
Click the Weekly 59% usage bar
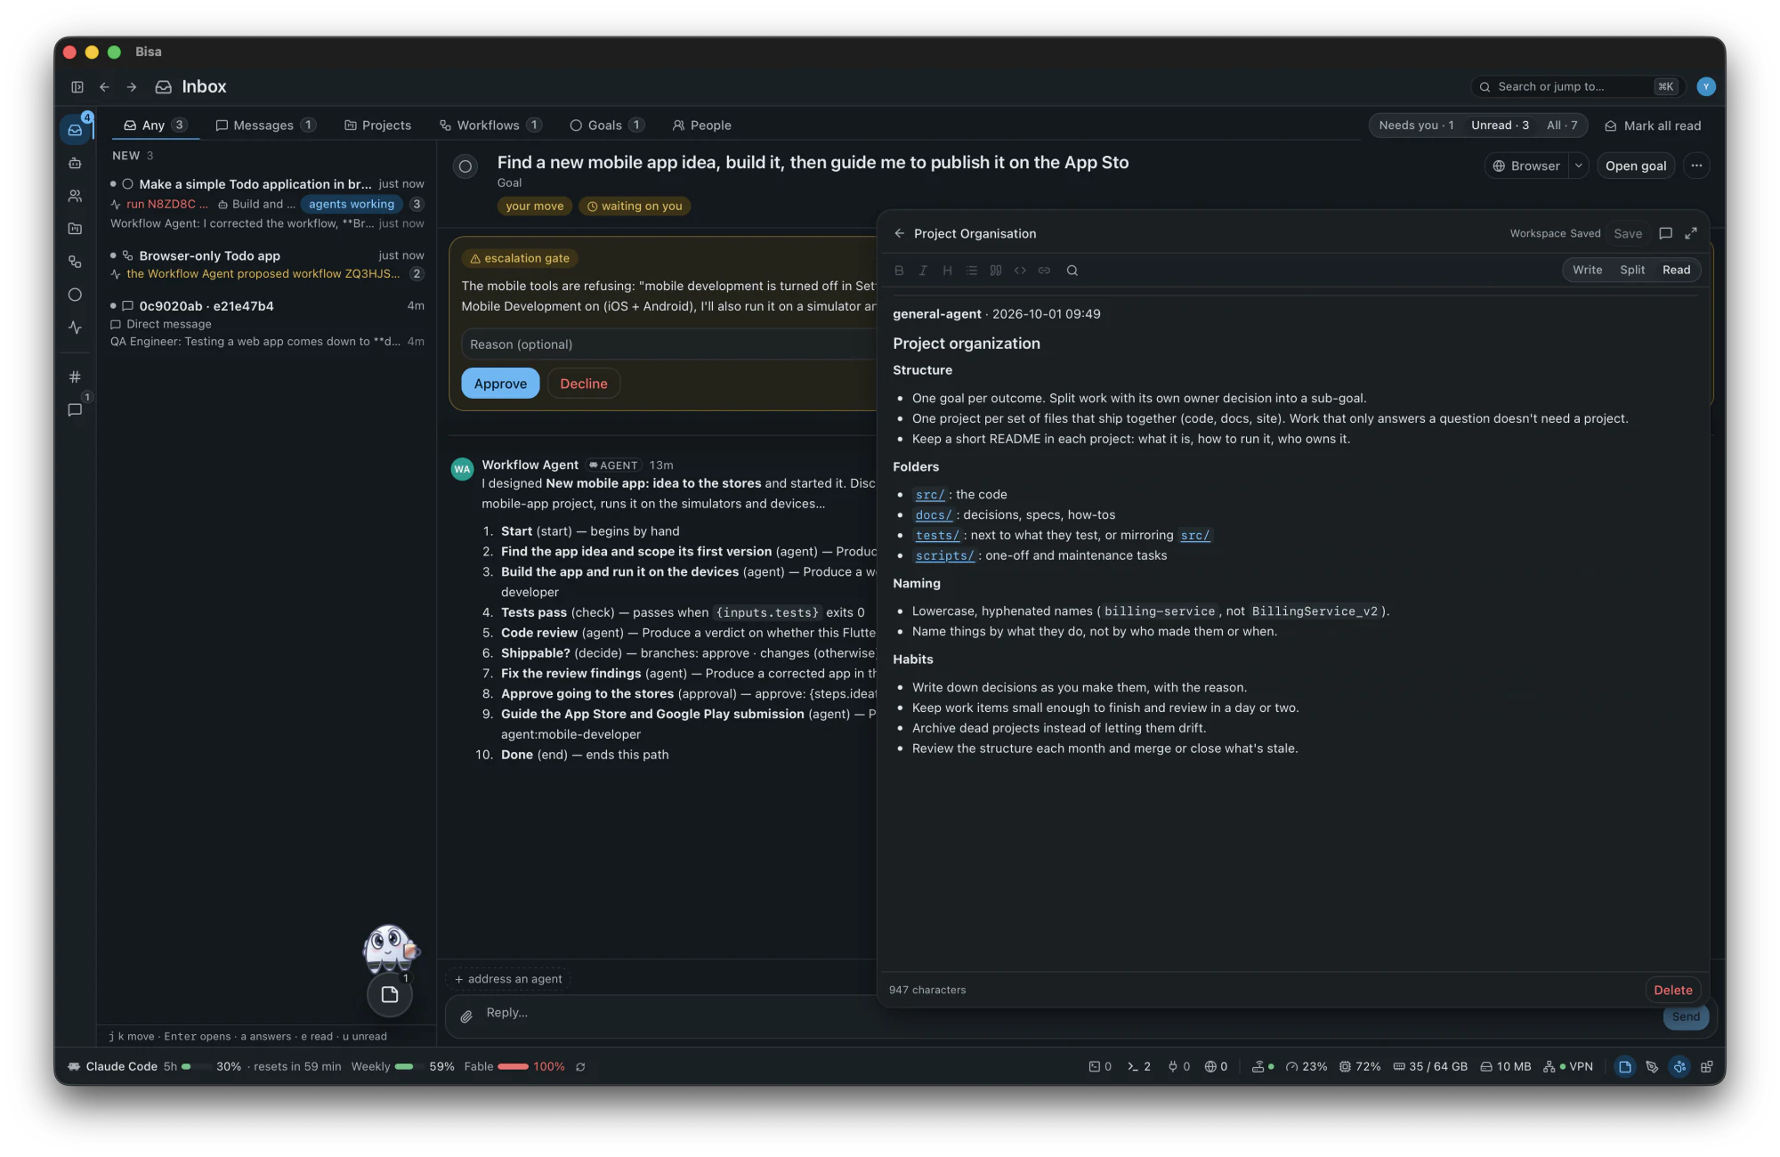[402, 1066]
